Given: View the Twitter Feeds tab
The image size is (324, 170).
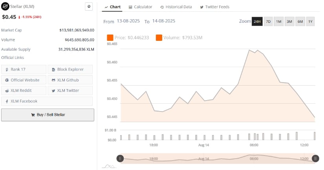Looking at the screenshot, I should pyautogui.click(x=214, y=7).
